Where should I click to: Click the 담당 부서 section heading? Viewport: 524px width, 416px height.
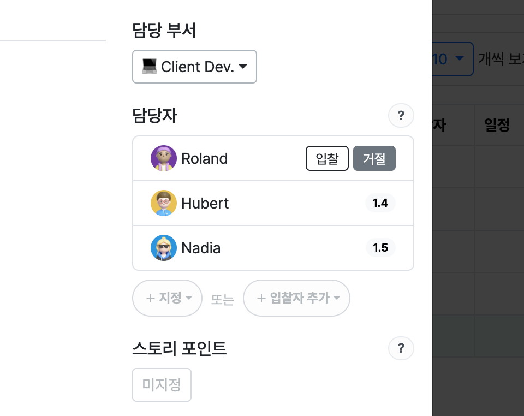click(x=164, y=31)
